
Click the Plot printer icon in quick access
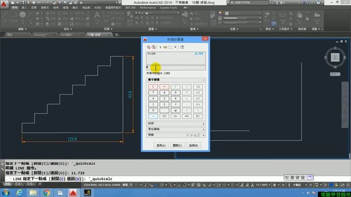coord(34,3)
